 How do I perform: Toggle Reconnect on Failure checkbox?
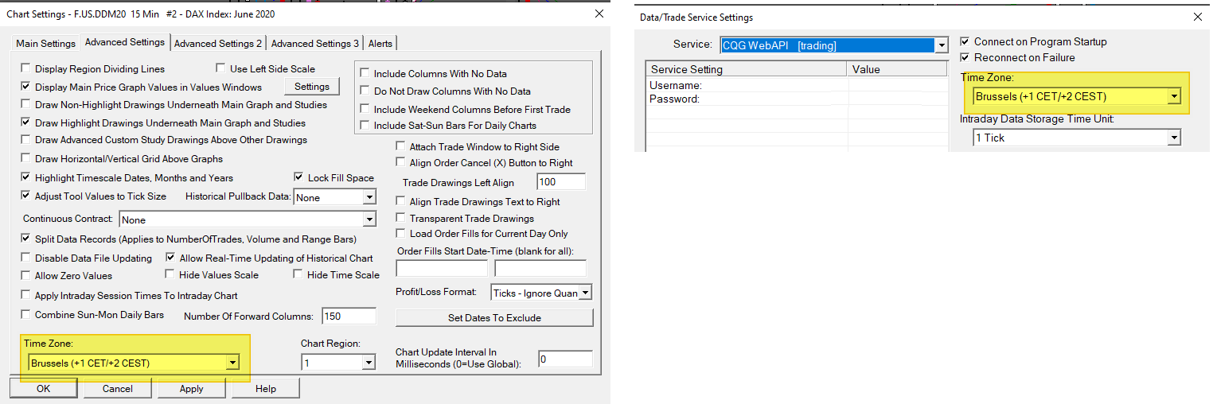click(x=965, y=58)
